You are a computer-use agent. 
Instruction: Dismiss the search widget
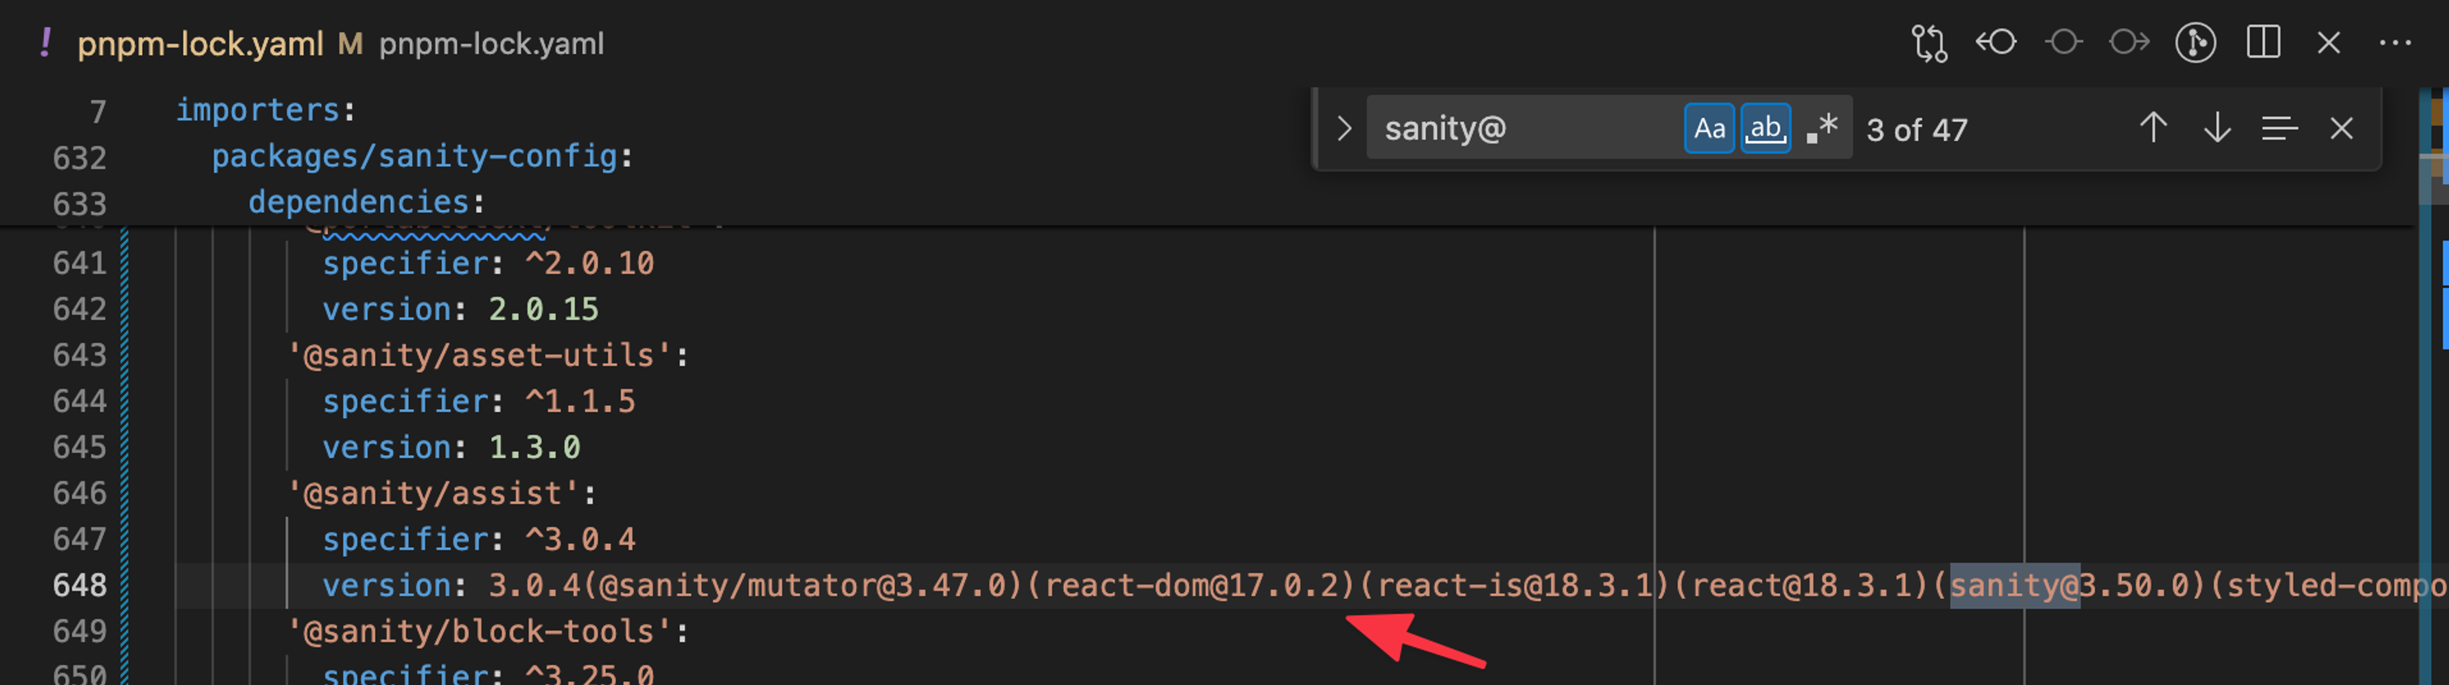[2341, 128]
